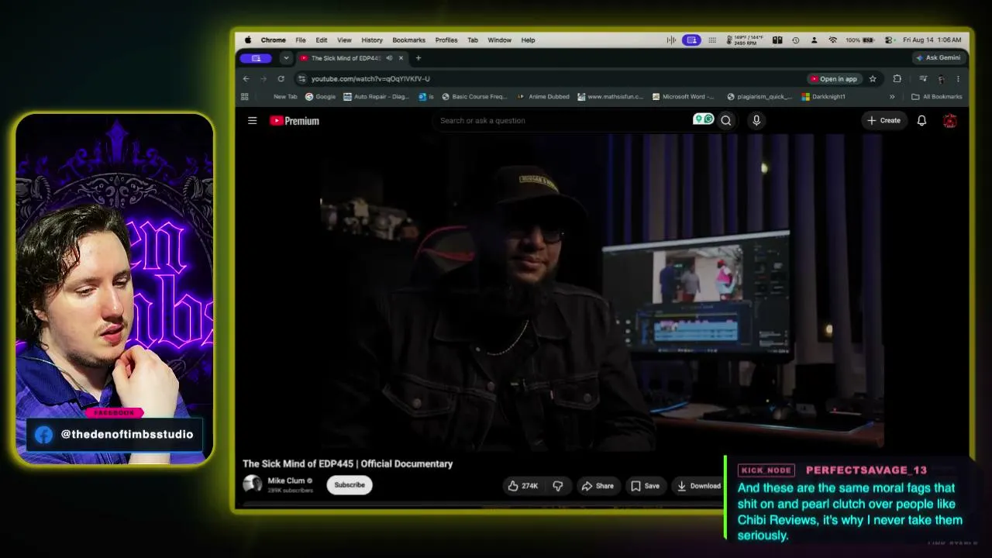Open the Time Machine clock icon

point(795,40)
